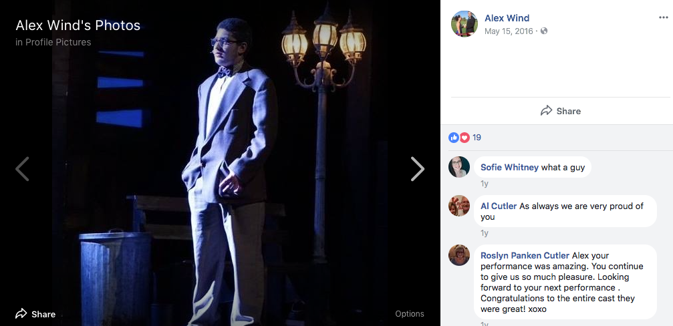This screenshot has width=673, height=326.
Task: Click Al Cutler's avatar
Action: coord(459,206)
